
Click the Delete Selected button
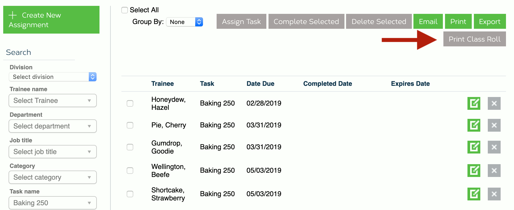[379, 21]
